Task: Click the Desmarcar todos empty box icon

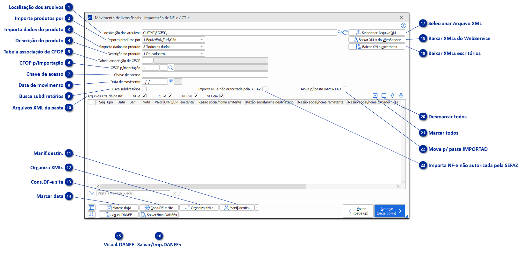Action: pyautogui.click(x=384, y=95)
